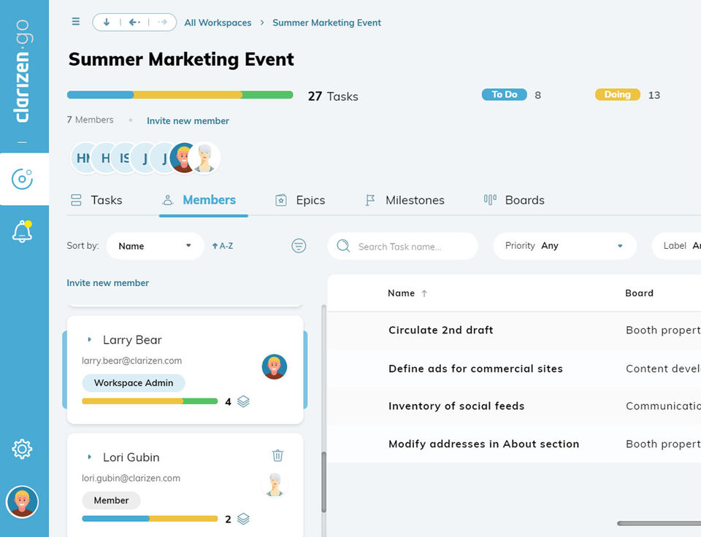Click the To Do status badge

click(505, 95)
